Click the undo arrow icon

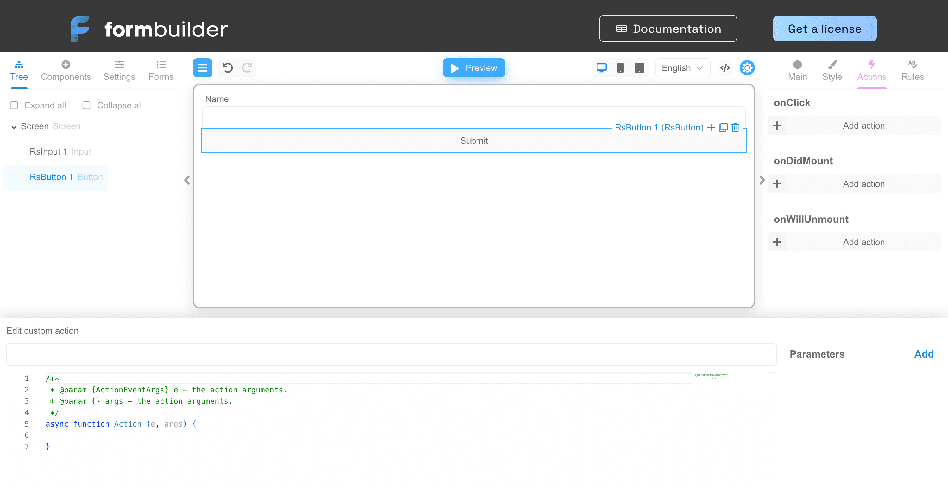coord(227,68)
